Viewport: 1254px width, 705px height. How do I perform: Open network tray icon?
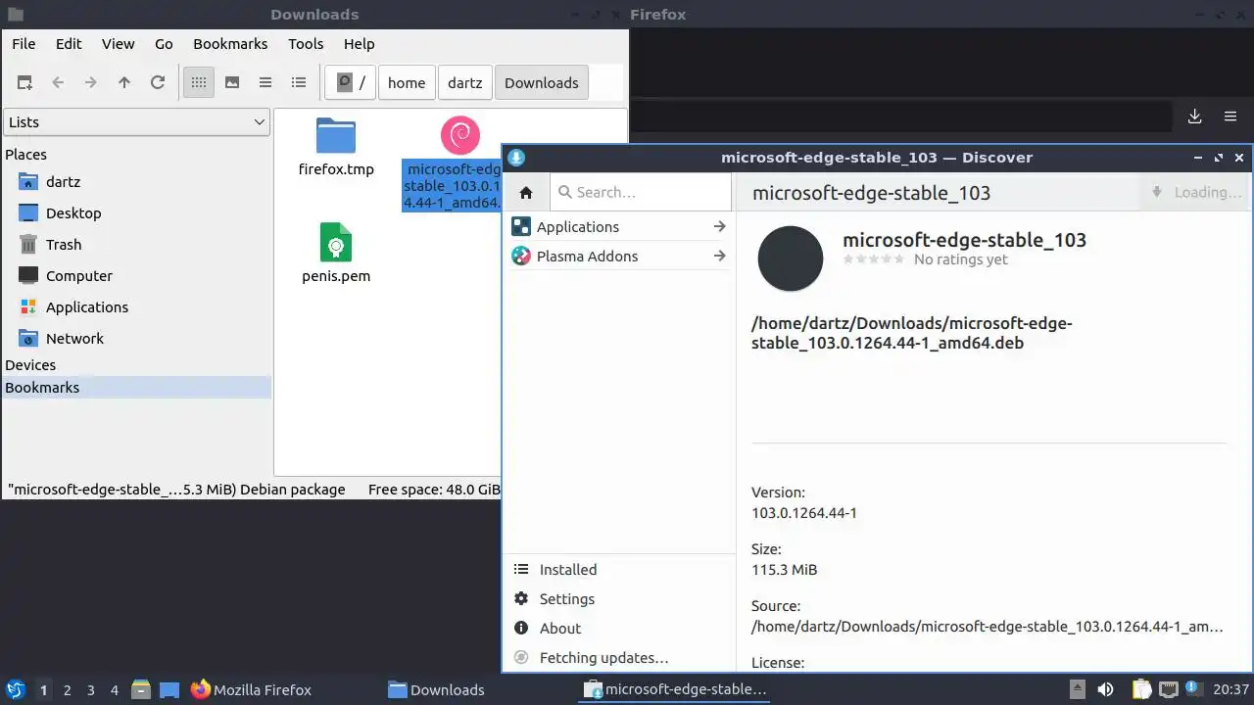[x=1168, y=689]
